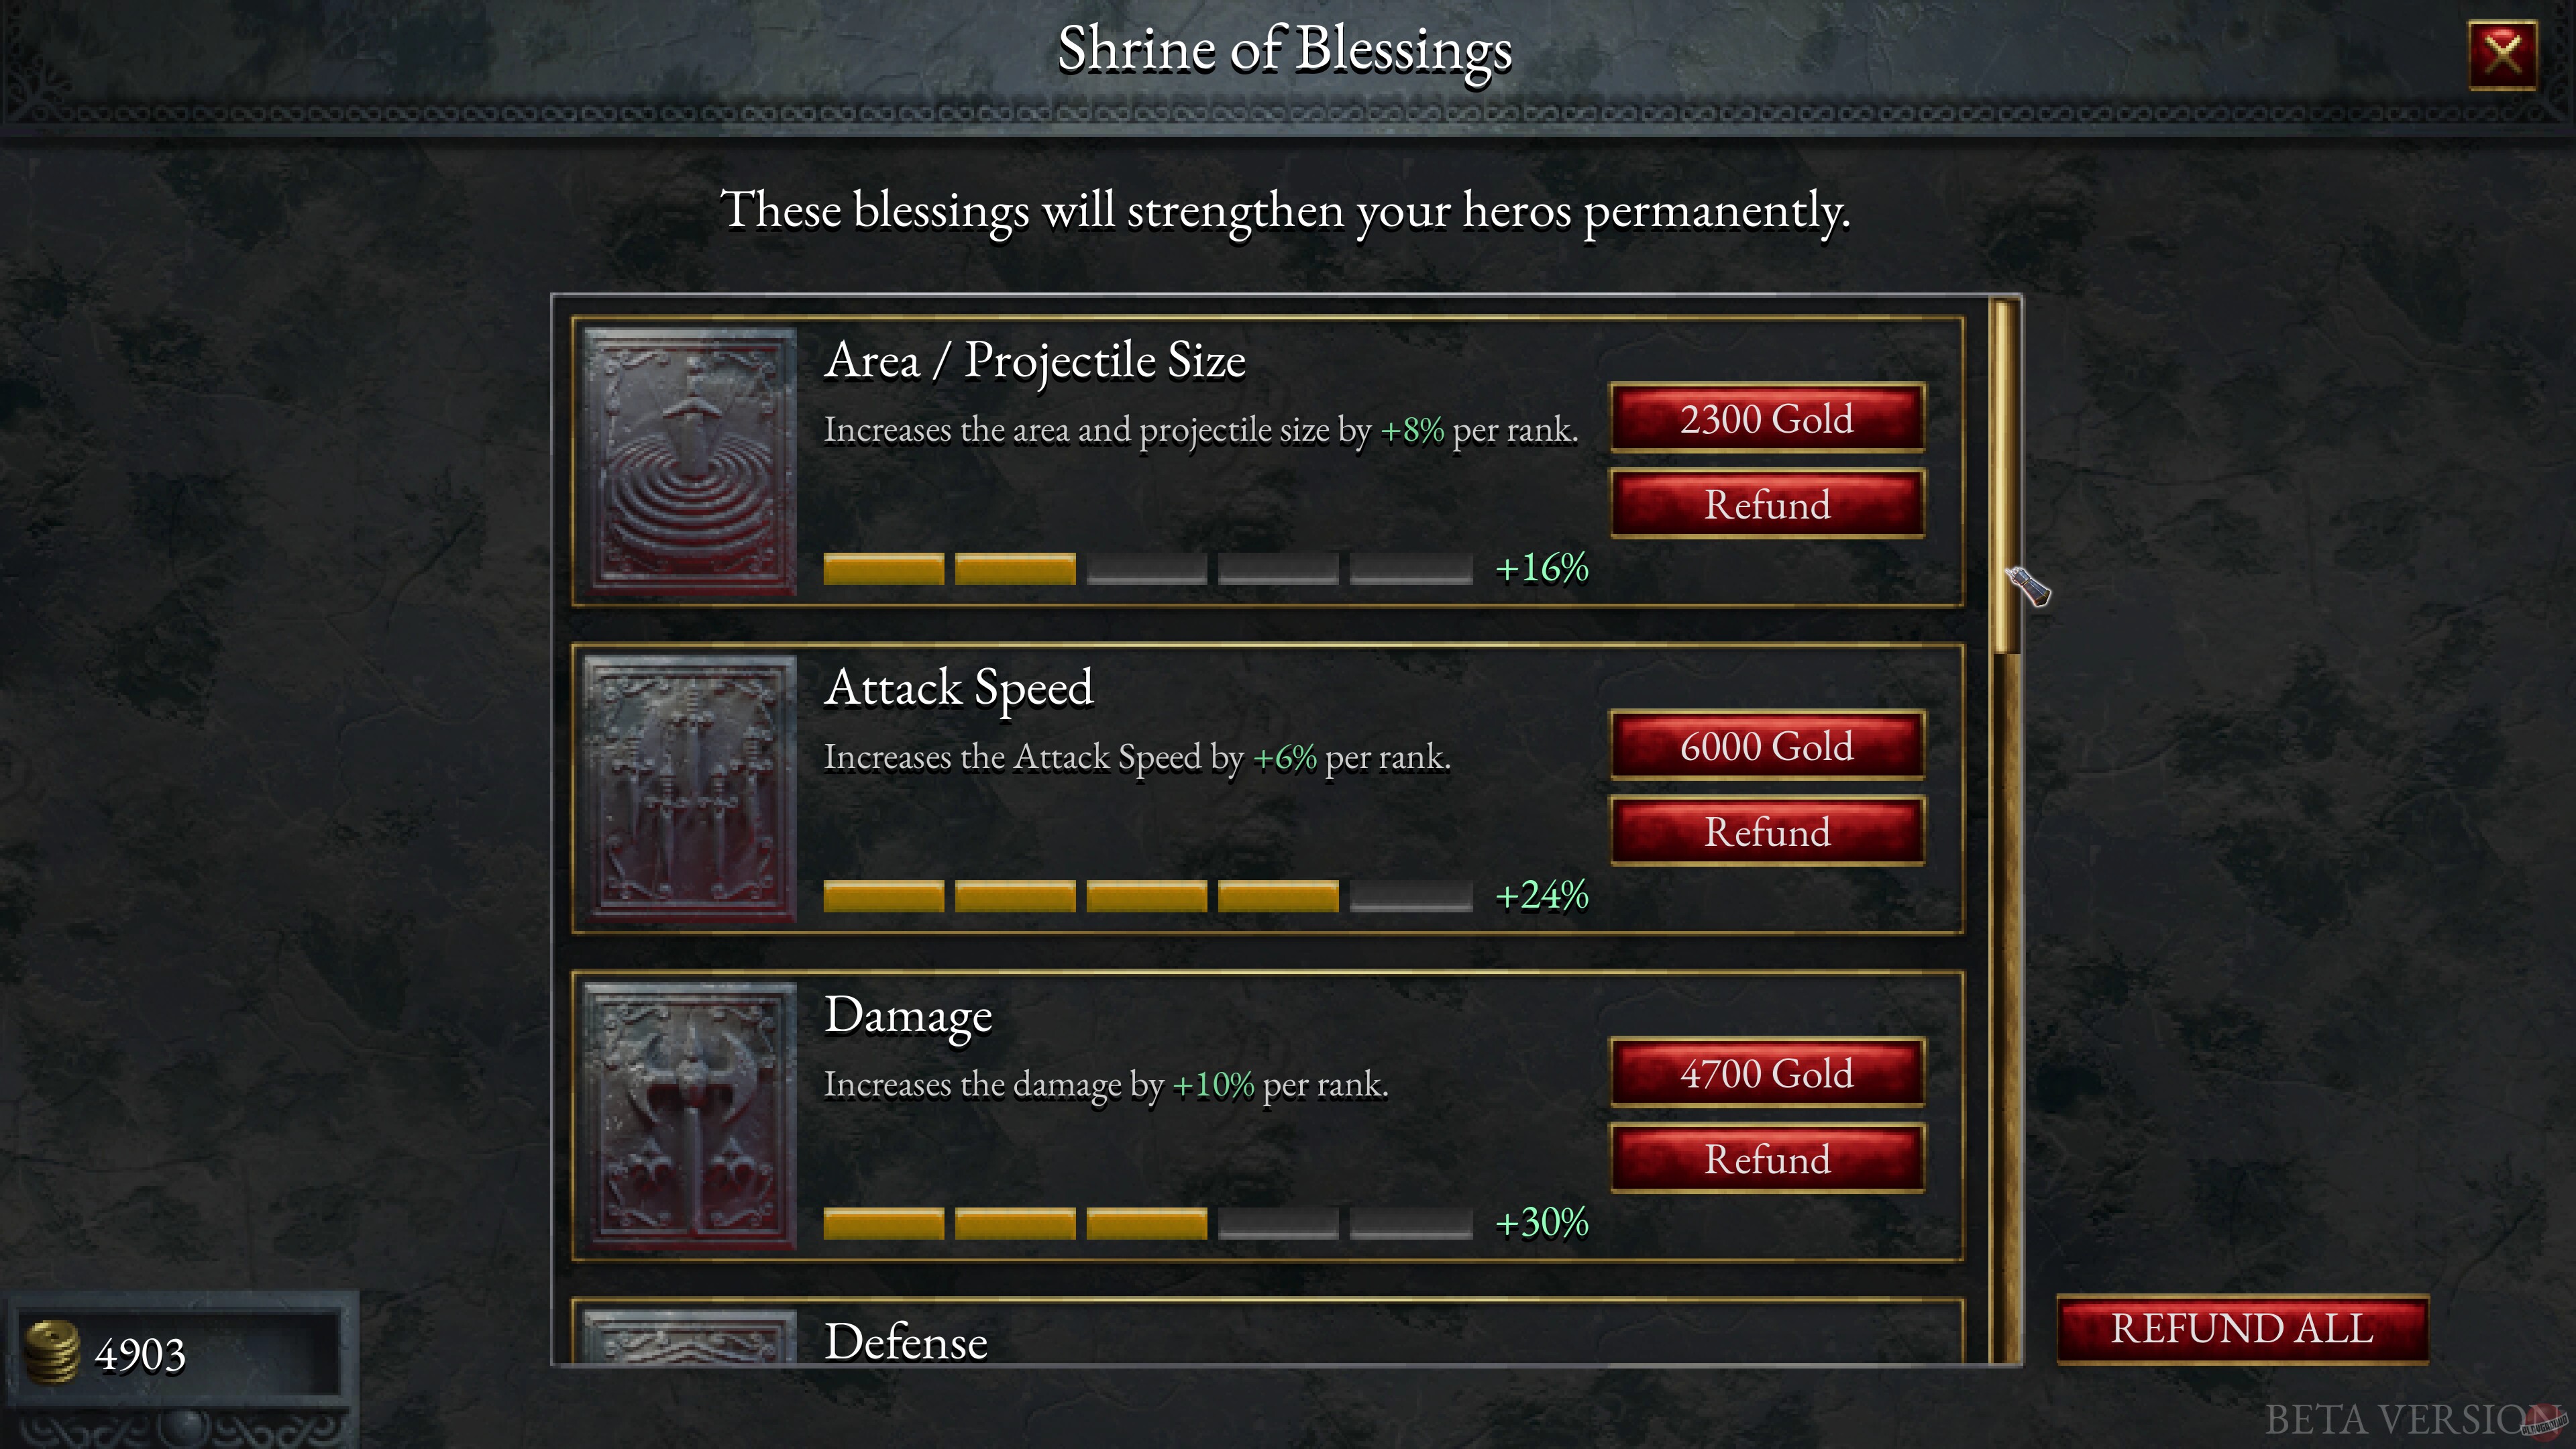Click the fifth Attack Speed rank bar
Viewport: 2576px width, 1449px height.
coord(1410,896)
